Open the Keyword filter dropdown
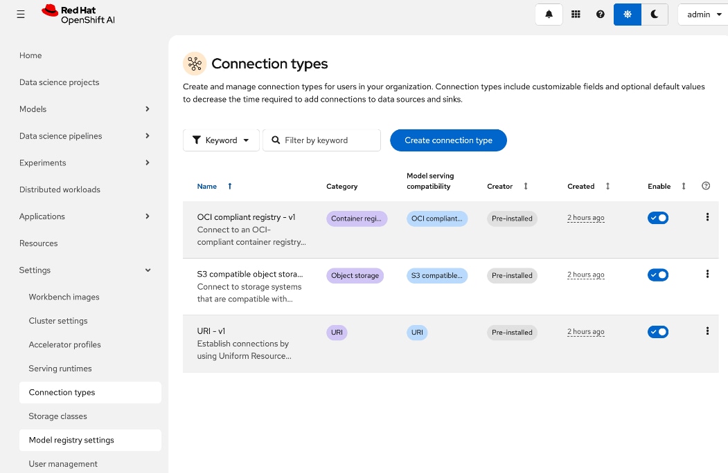 coord(221,140)
